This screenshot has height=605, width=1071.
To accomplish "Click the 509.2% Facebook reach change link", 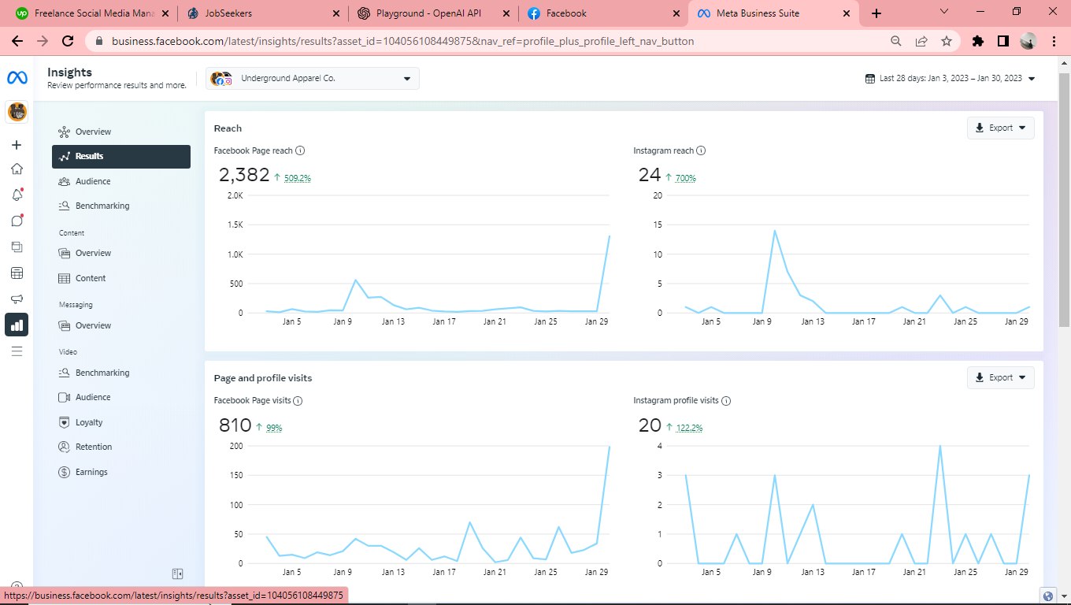I will click(x=297, y=178).
